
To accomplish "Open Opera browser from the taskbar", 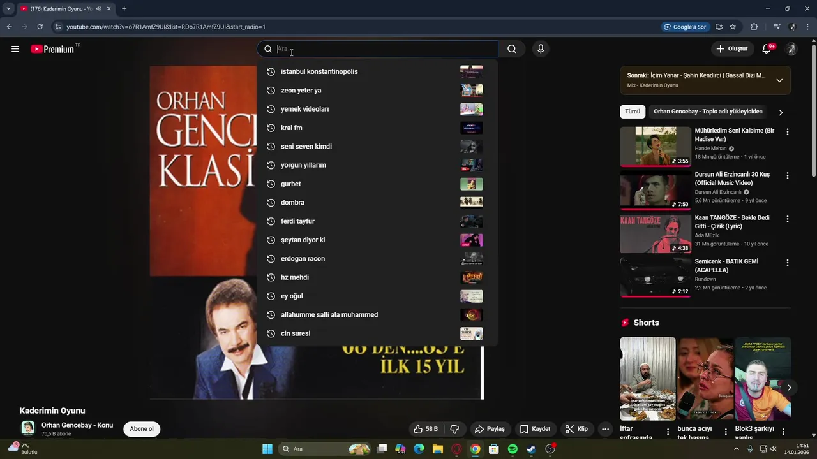I will click(x=456, y=449).
